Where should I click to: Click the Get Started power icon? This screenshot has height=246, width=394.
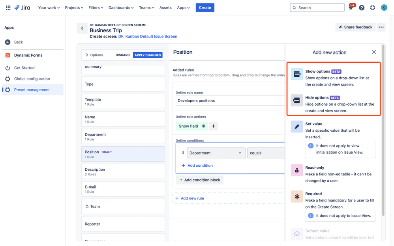pos(8,68)
